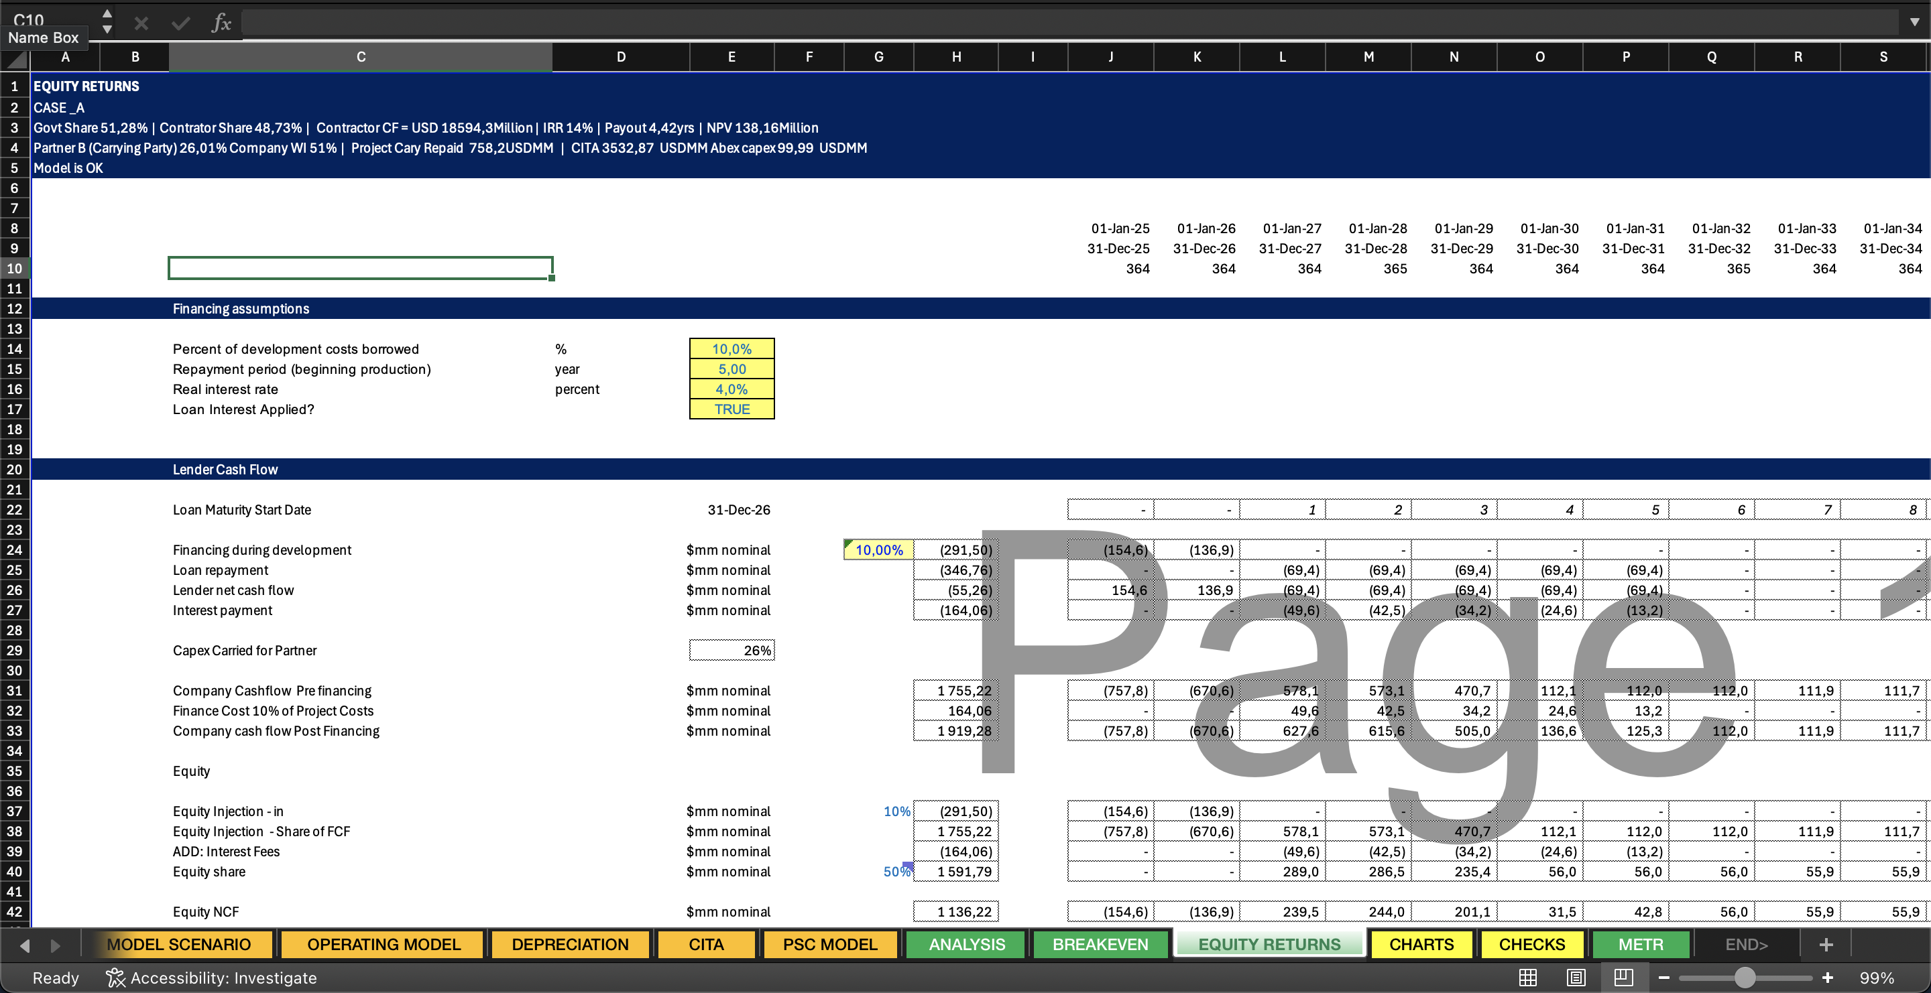Click the zoom in plus icon

point(1828,978)
